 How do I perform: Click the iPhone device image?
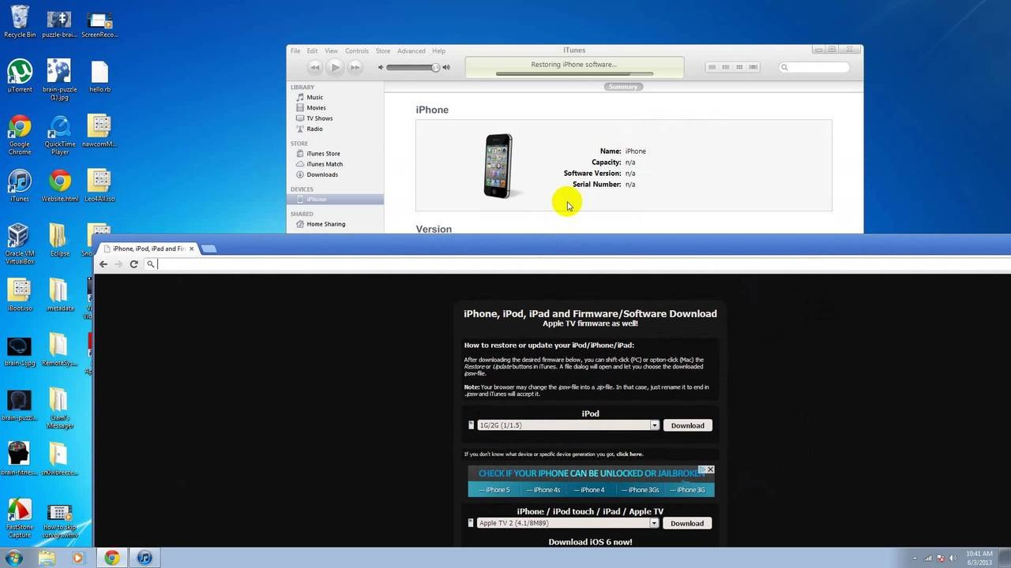[x=498, y=166]
